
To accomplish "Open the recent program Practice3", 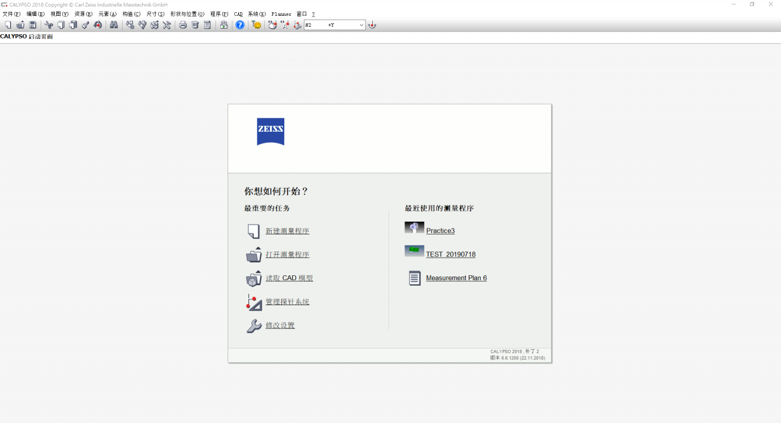I will [441, 231].
